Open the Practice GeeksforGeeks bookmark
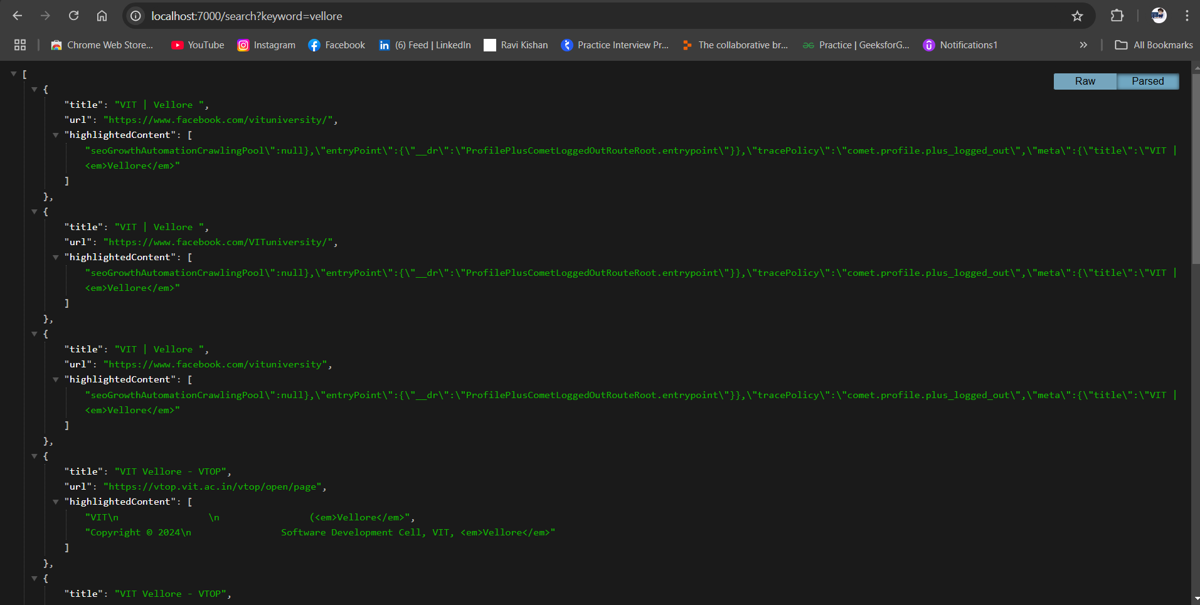Screen dimensions: 1200x605 [856, 45]
